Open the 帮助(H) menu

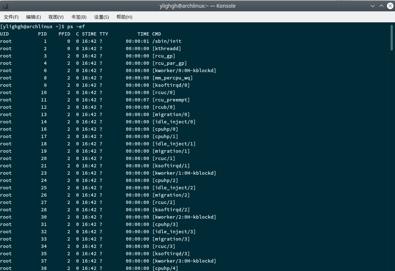tap(124, 17)
